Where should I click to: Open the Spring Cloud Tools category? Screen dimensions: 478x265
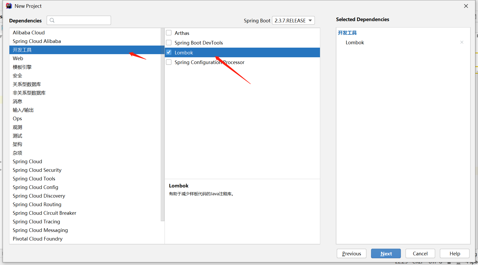85,179
